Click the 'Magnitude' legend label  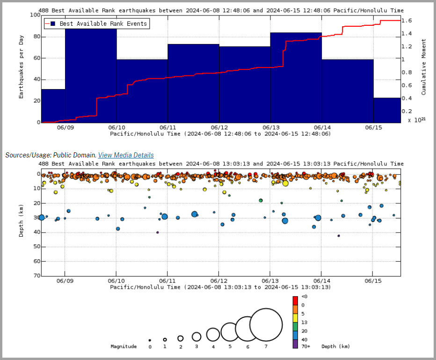pyautogui.click(x=124, y=346)
